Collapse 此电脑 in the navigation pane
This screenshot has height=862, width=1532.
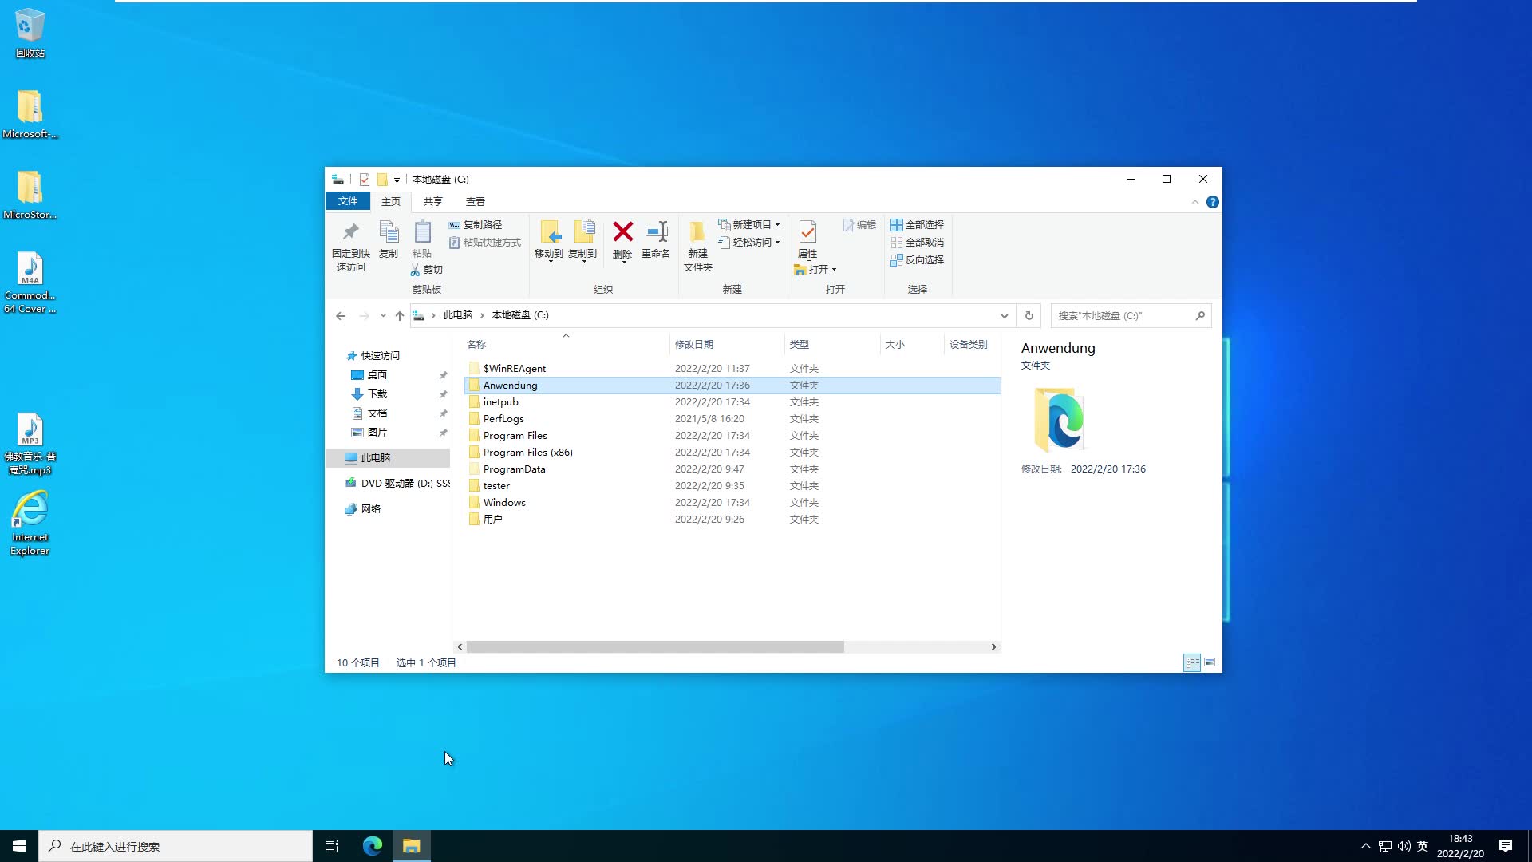point(339,457)
